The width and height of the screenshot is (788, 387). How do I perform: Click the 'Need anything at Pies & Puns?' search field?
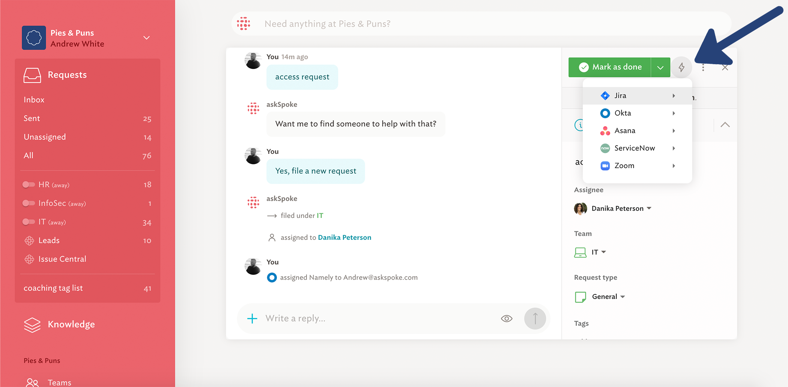click(481, 24)
